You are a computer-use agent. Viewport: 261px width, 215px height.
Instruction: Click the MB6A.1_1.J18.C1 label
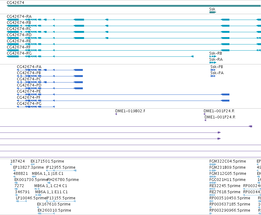(48, 174)
